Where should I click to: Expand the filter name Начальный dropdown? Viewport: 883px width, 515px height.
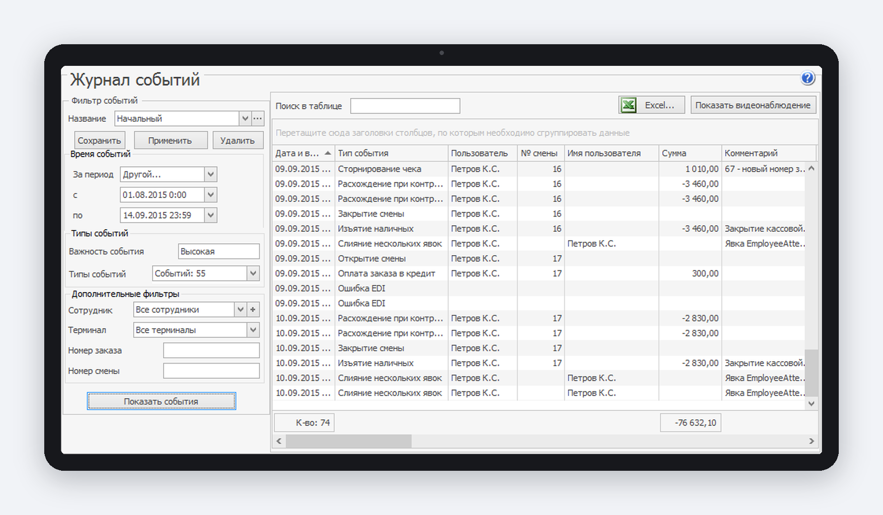click(x=245, y=118)
